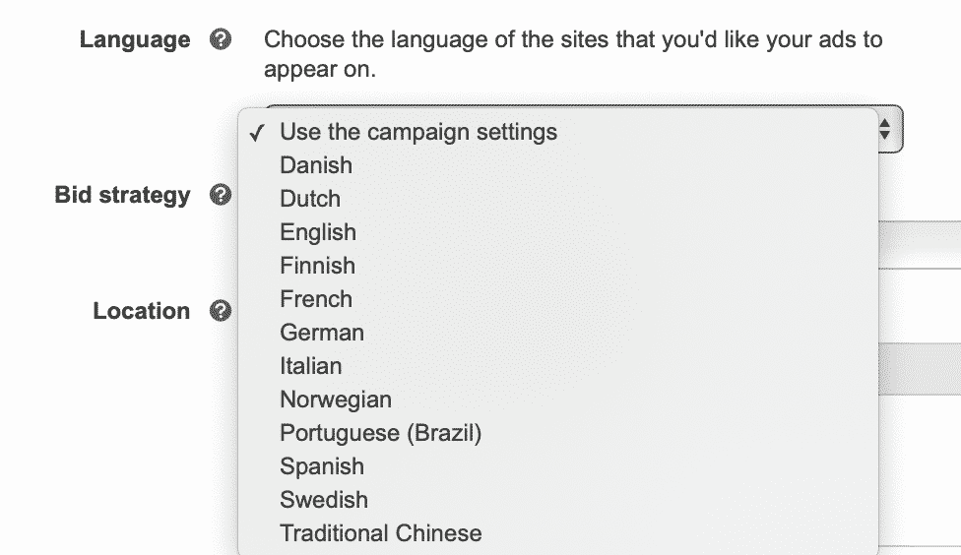Choose French in the language menu

558,299
